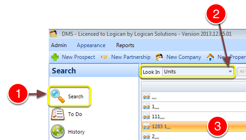Open the Look In dropdown arrow

tap(230, 72)
